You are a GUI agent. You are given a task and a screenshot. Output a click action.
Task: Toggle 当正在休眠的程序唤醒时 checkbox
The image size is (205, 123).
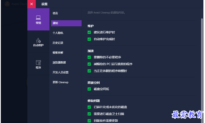coord(89,71)
